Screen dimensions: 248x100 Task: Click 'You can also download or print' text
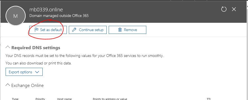pyautogui.click(x=38, y=63)
